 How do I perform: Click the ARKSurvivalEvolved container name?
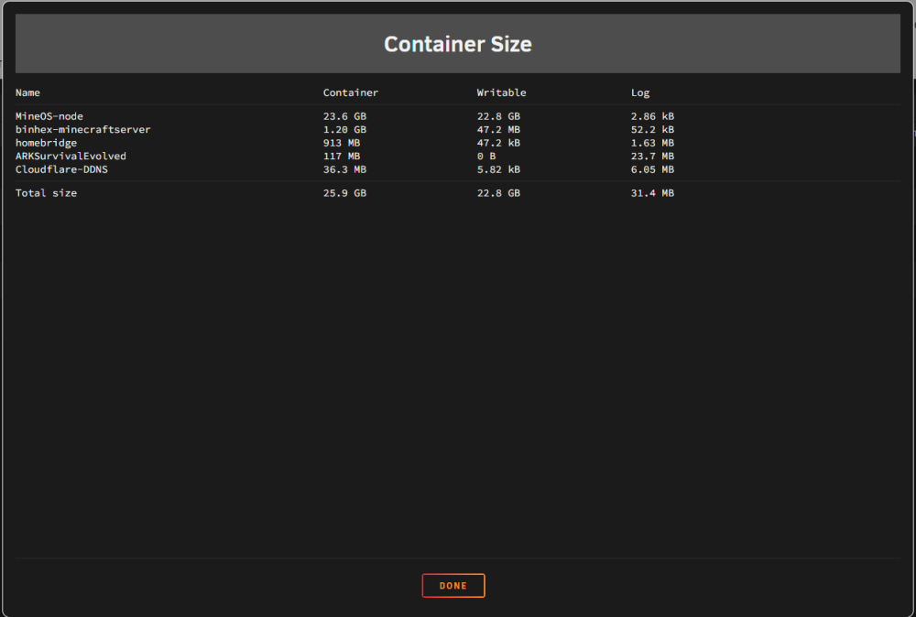71,156
